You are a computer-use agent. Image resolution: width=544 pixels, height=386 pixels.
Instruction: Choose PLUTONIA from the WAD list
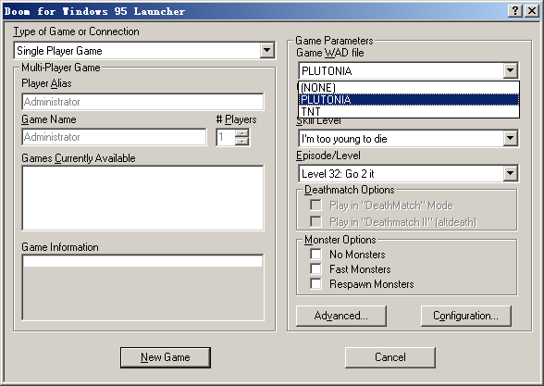click(x=409, y=100)
